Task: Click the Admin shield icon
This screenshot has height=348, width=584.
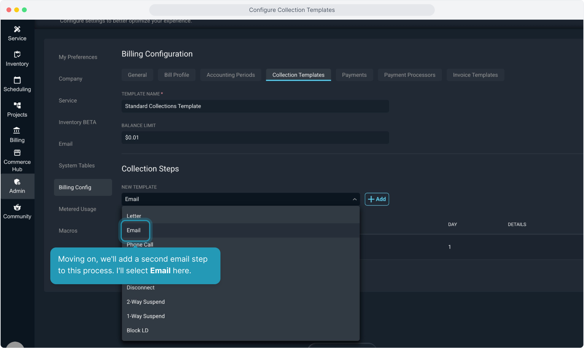Action: coord(17,182)
